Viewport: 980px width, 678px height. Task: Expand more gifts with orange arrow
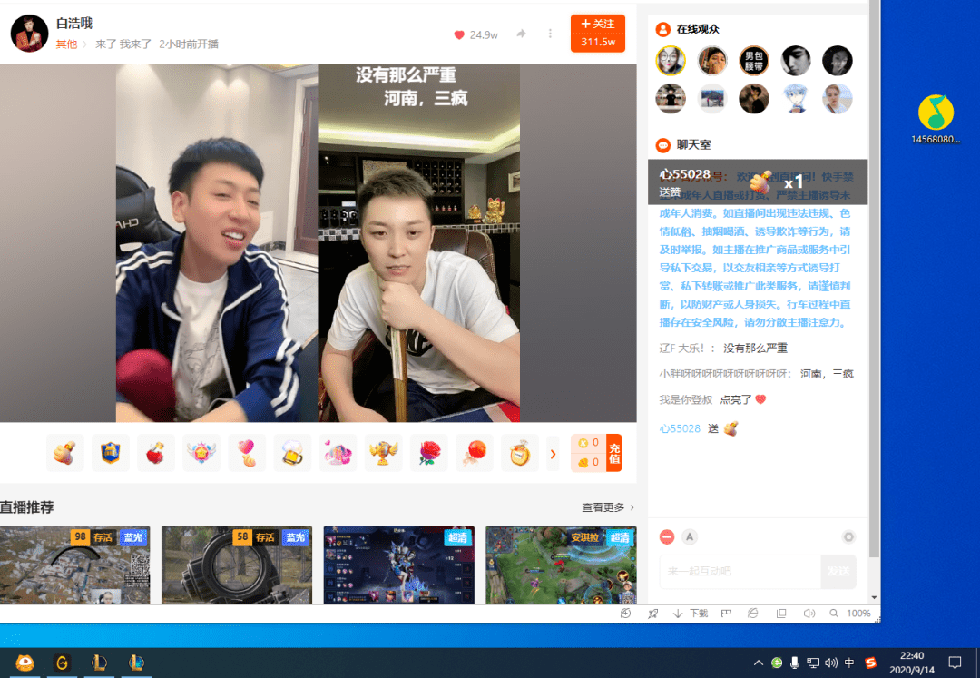coord(553,453)
